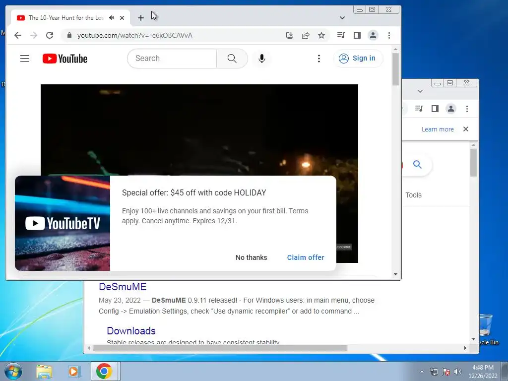Image resolution: width=508 pixels, height=381 pixels.
Task: Open profile avatar in YouTube window
Action: point(373,35)
